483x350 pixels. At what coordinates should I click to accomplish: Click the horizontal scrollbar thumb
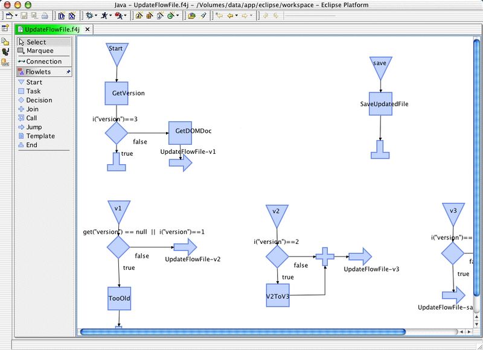pos(241,332)
